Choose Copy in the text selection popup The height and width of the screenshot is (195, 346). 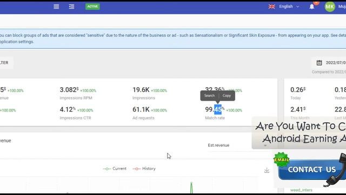coord(227,95)
